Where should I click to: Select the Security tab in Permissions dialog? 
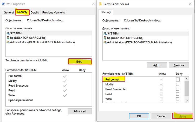coord(106,12)
